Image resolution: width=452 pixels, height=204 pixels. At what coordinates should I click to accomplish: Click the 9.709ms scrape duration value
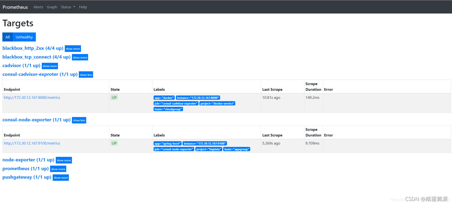point(312,143)
